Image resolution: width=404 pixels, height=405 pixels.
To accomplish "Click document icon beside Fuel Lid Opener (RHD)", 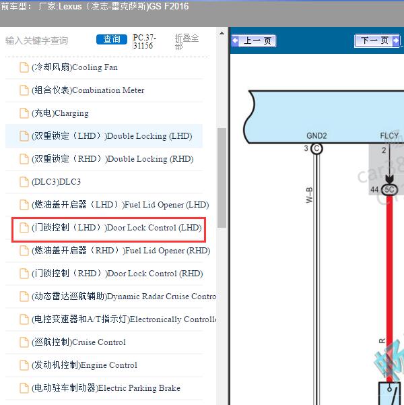I will (x=24, y=251).
